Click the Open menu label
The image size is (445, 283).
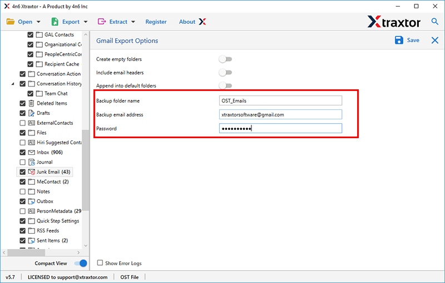tap(25, 22)
